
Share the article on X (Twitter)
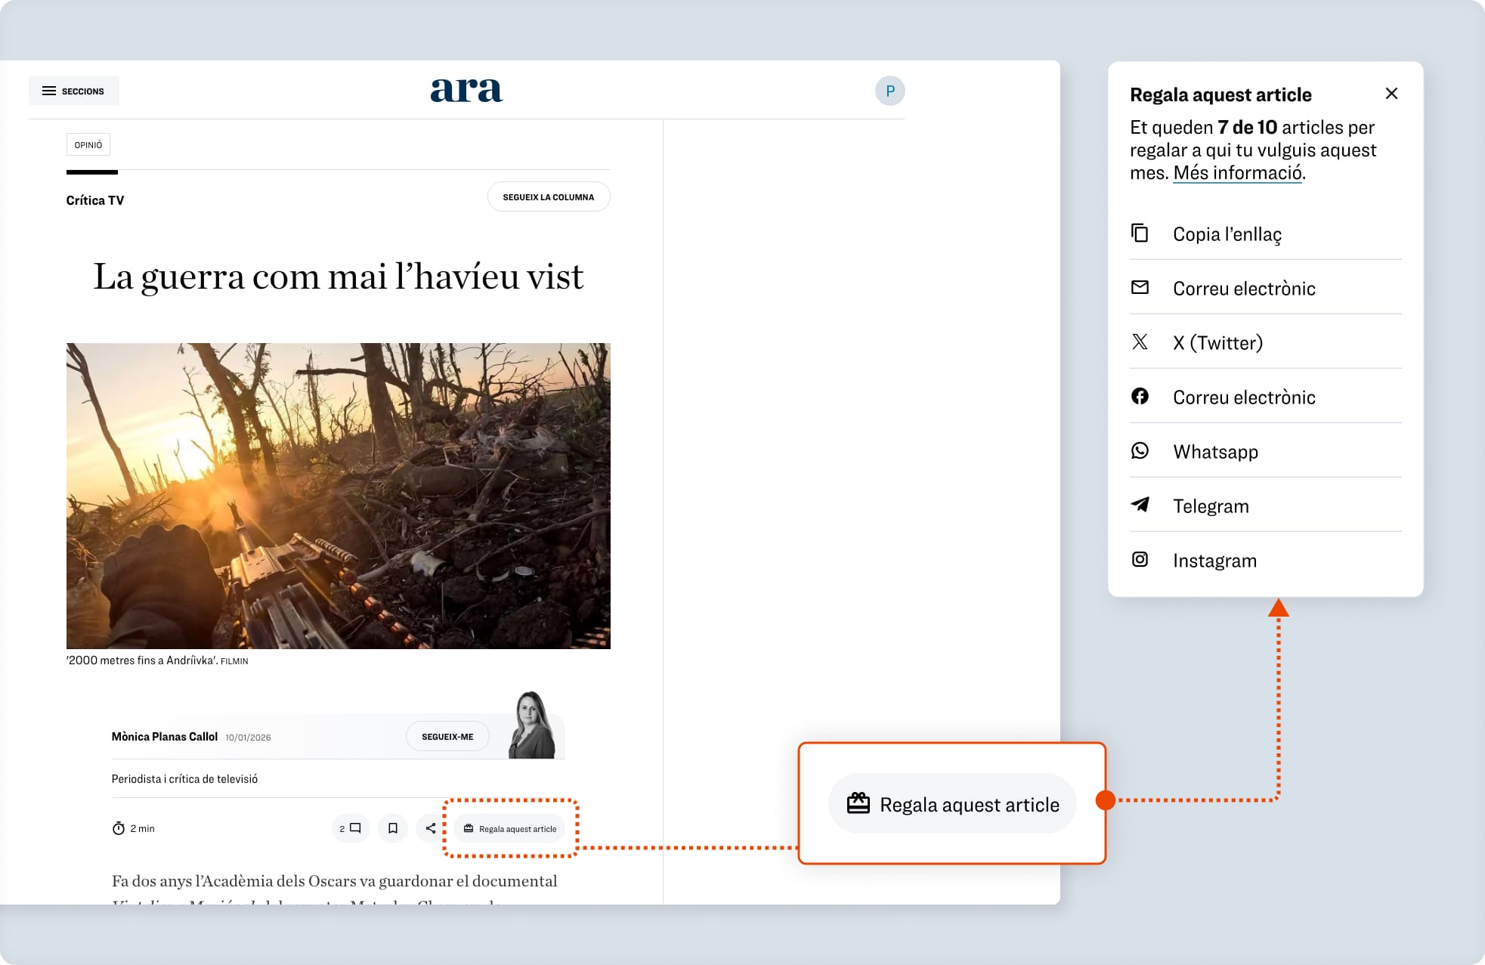pos(1217,343)
